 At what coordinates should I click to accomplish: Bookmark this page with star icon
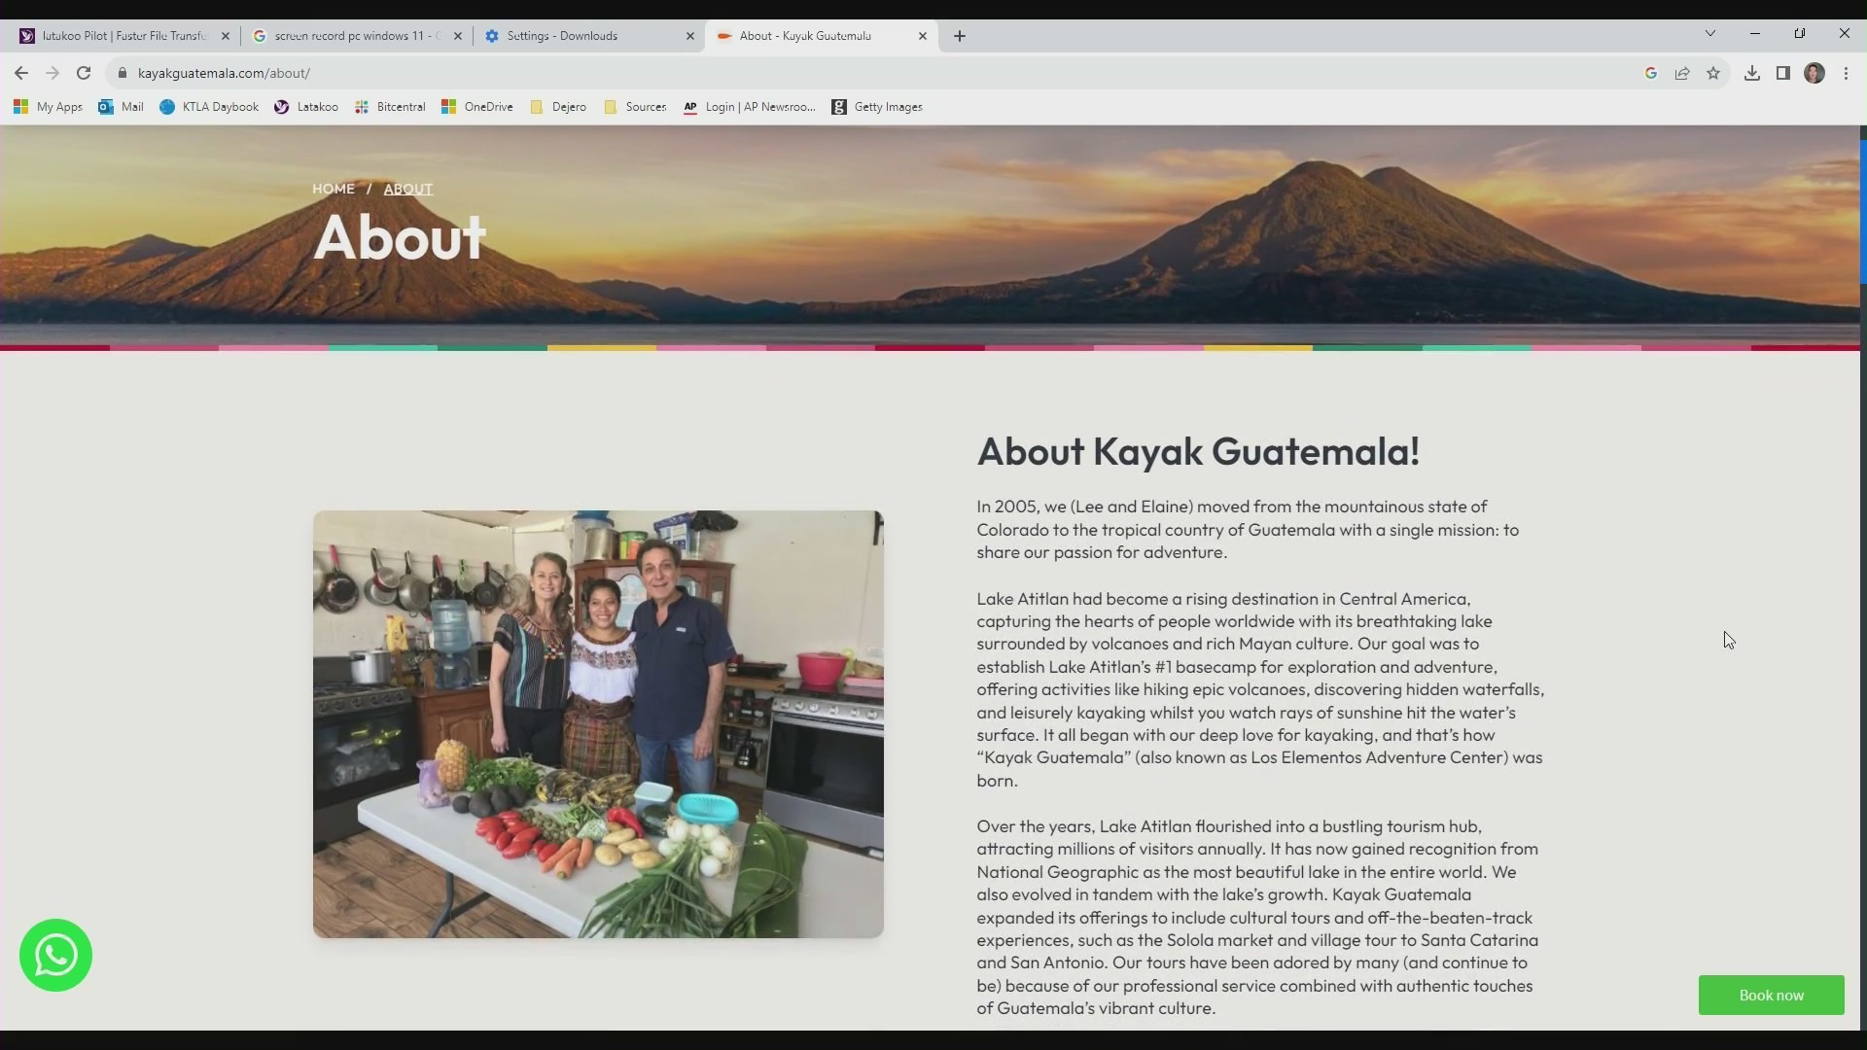pyautogui.click(x=1713, y=73)
